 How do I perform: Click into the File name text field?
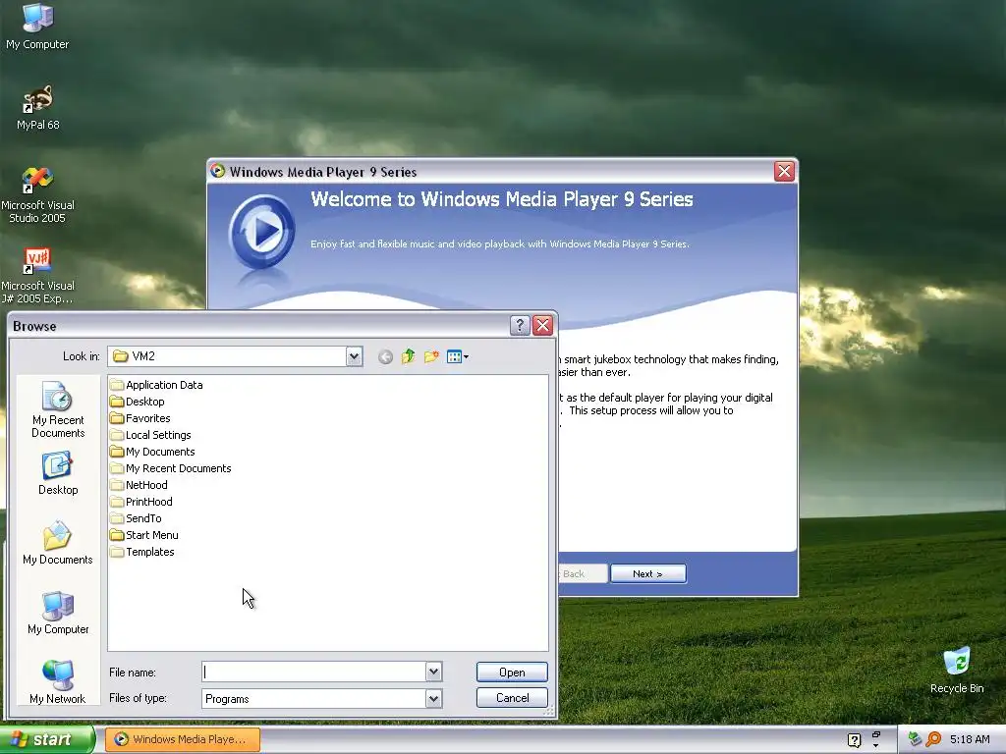click(x=313, y=672)
